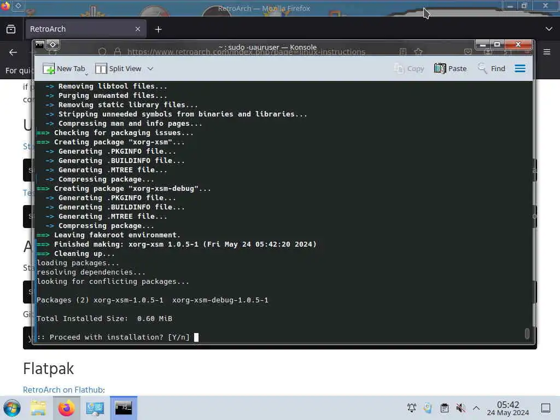Open the Firefox recent browsing view icon
The image size is (560, 420).
tap(11, 29)
